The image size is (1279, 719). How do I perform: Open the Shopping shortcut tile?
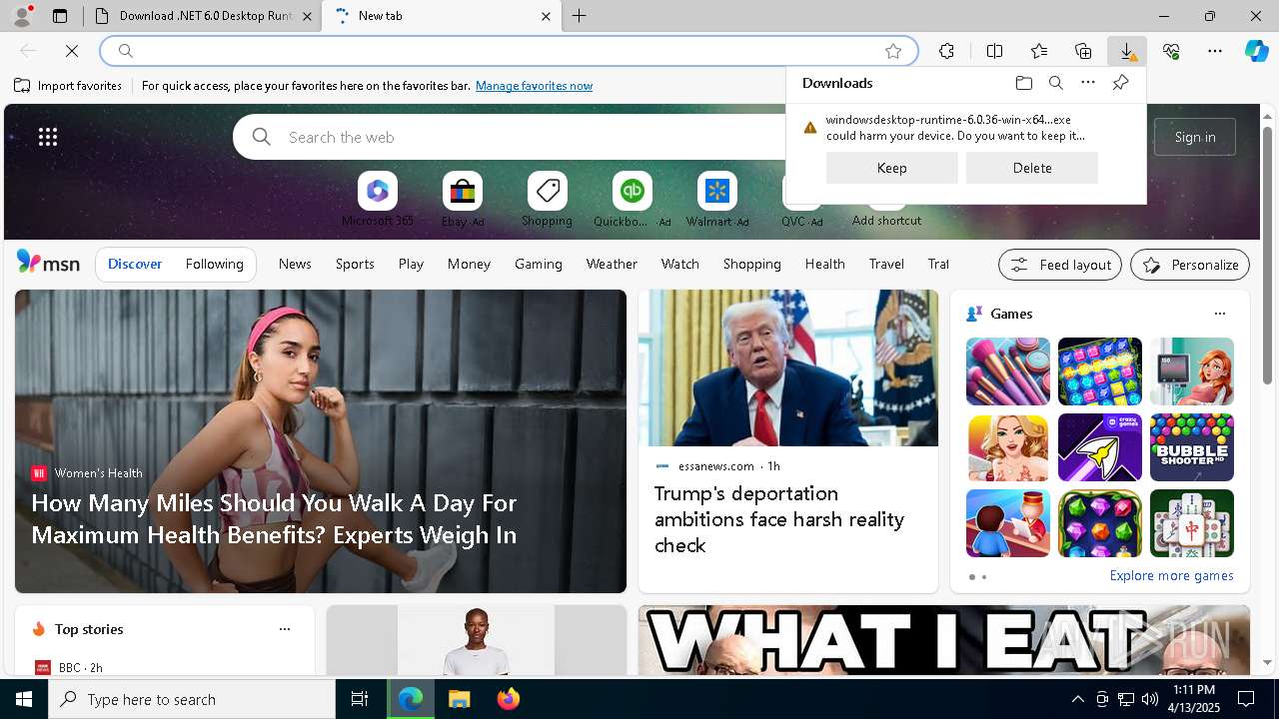pos(548,199)
